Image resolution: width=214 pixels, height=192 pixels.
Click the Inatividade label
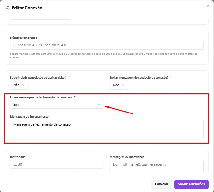pyautogui.click(x=18, y=157)
